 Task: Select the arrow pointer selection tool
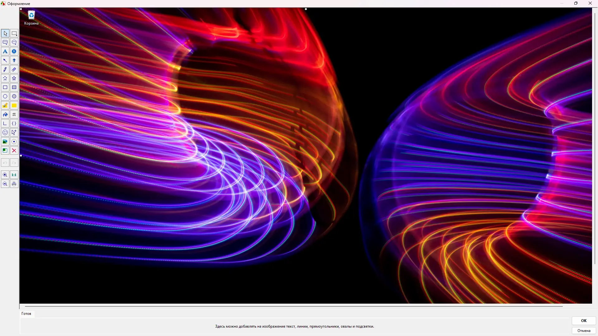tap(5, 33)
